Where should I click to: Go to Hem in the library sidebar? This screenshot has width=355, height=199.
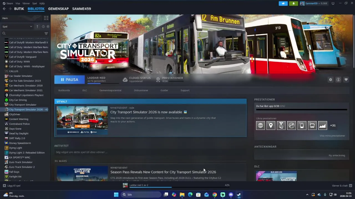click(21, 18)
